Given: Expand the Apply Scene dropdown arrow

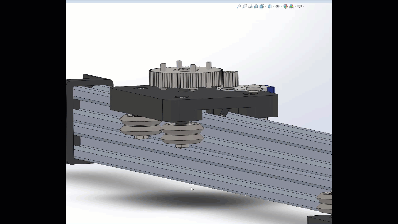Looking at the screenshot, I should tap(295, 6).
